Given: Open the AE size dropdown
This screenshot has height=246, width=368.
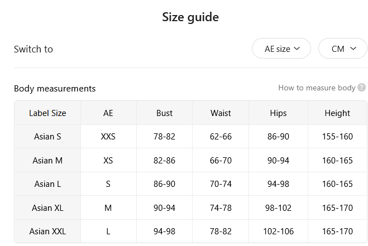Looking at the screenshot, I should (281, 49).
